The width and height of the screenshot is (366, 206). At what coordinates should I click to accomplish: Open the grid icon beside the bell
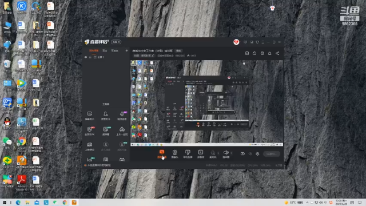[x=262, y=53]
